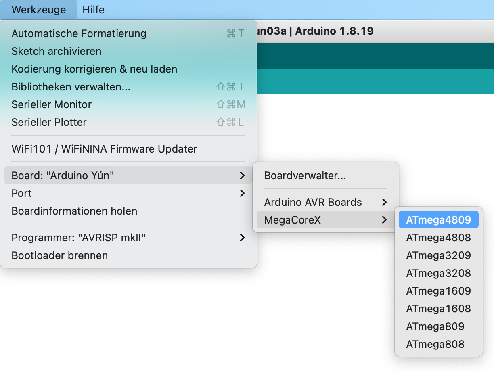
Task: Choose Sketch archivieren
Action: 128,51
